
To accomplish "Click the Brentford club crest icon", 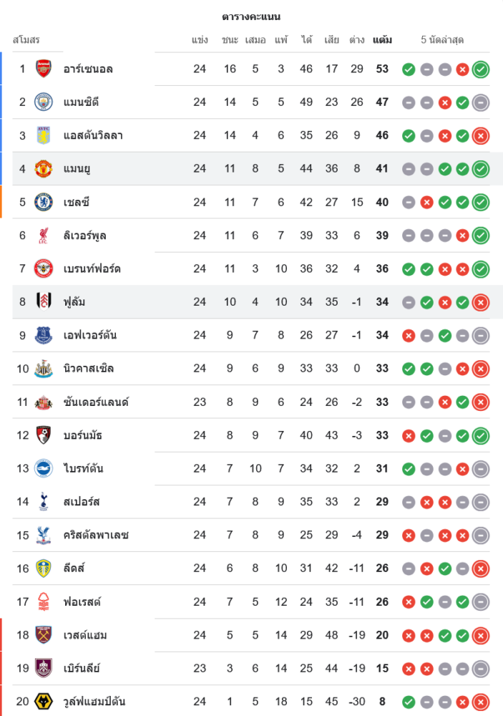I will pos(44,268).
